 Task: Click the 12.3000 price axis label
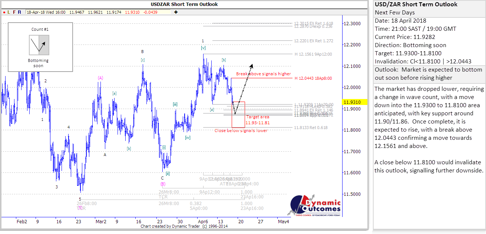353,23
